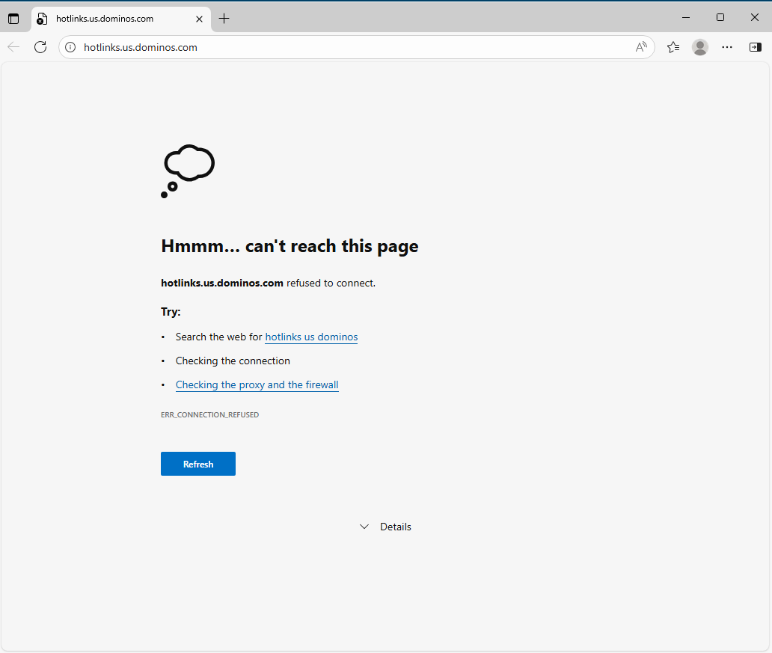
Task: View site information icon in address bar
Action: [70, 47]
